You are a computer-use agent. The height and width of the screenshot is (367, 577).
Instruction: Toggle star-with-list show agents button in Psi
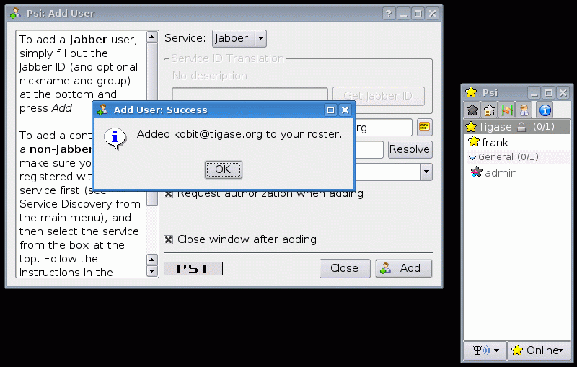(490, 110)
